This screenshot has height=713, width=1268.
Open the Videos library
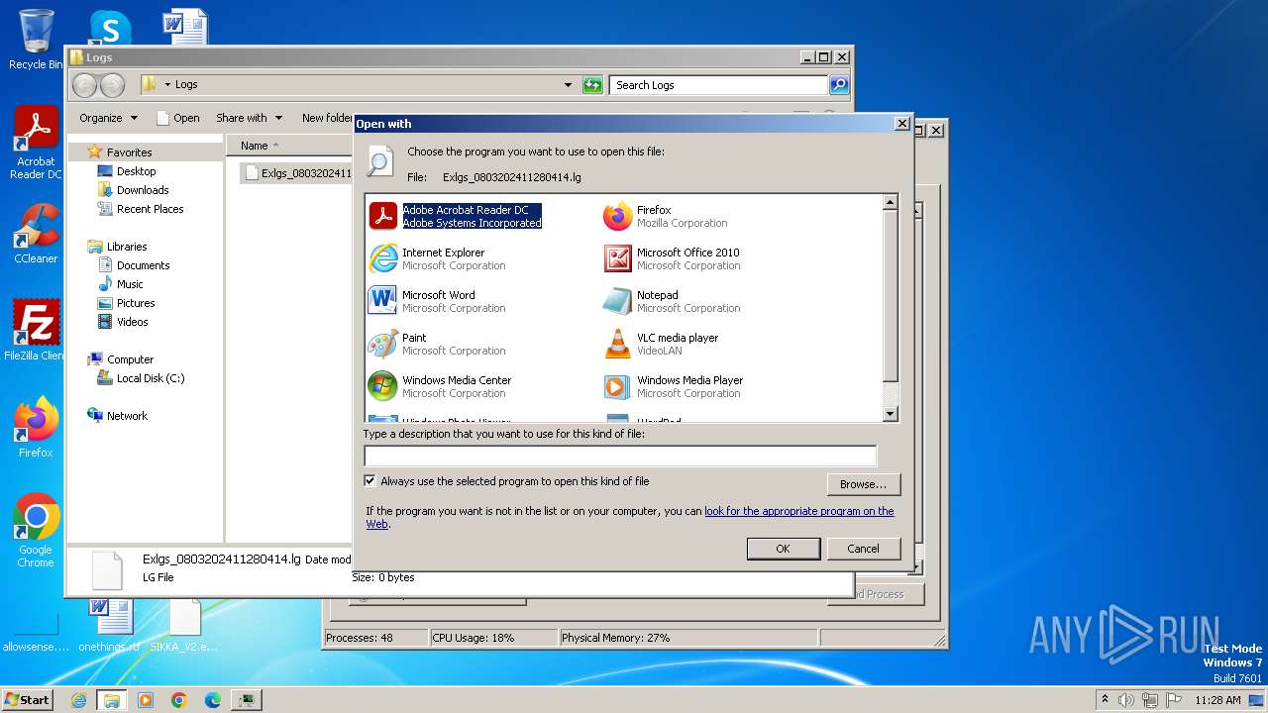point(132,322)
